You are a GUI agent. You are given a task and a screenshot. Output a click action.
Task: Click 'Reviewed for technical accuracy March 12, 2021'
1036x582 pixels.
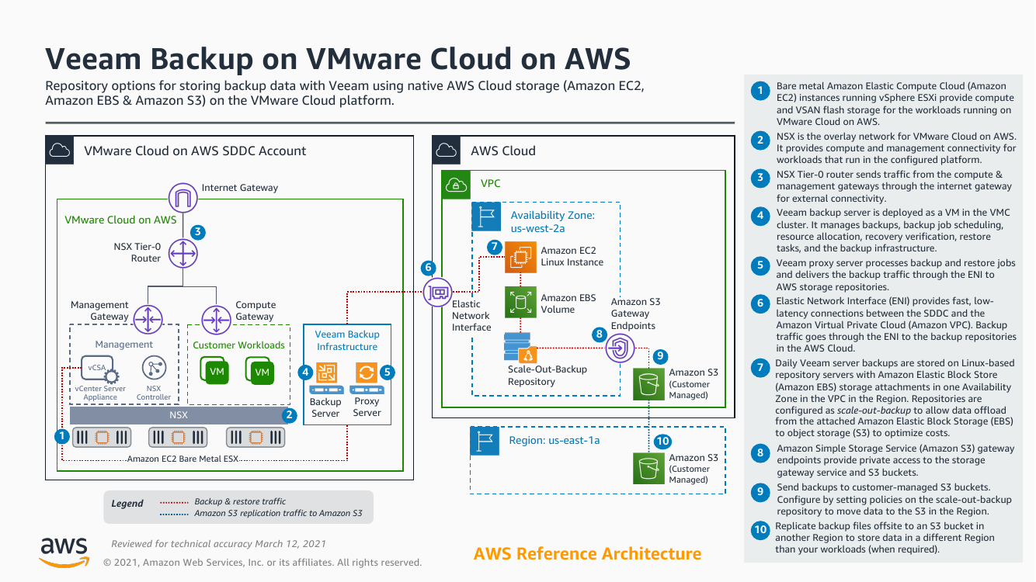[x=218, y=544]
